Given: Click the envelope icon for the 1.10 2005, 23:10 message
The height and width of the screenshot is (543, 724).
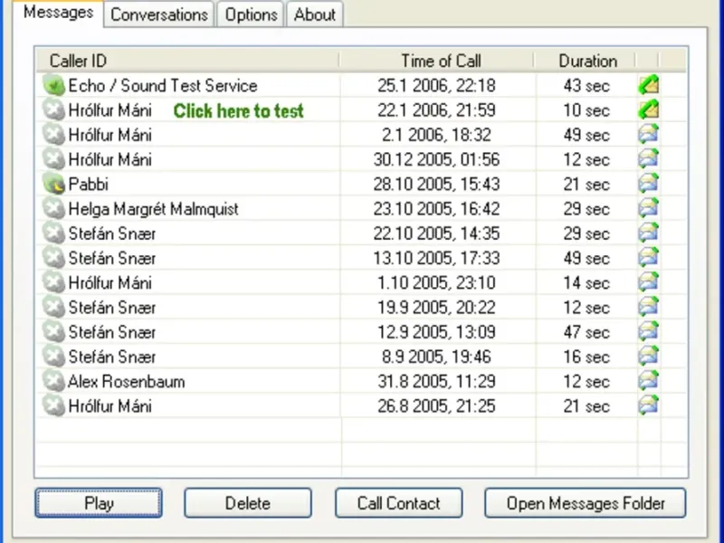Looking at the screenshot, I should 649,282.
